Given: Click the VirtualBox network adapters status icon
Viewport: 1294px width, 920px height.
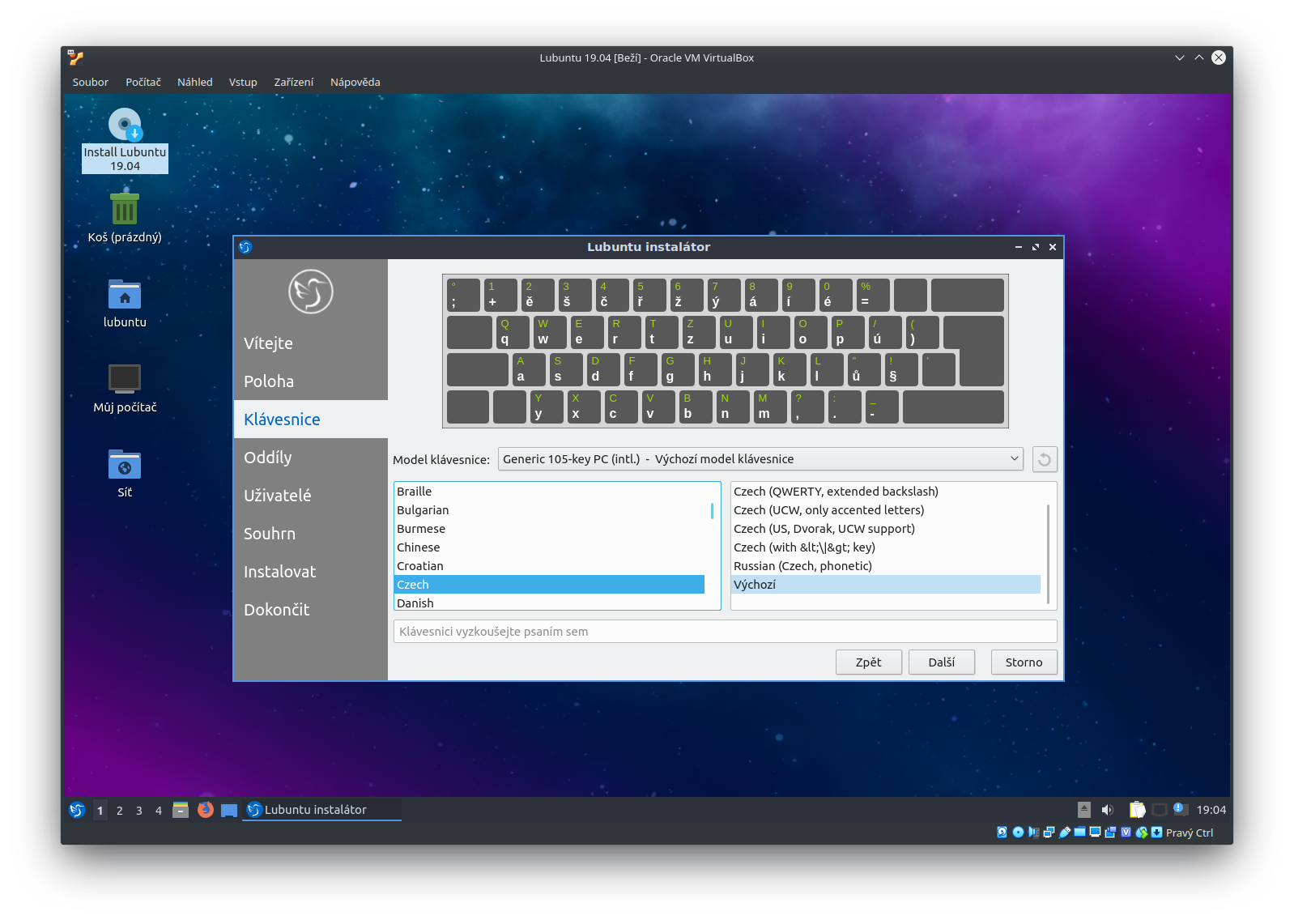Looking at the screenshot, I should pos(1049,832).
